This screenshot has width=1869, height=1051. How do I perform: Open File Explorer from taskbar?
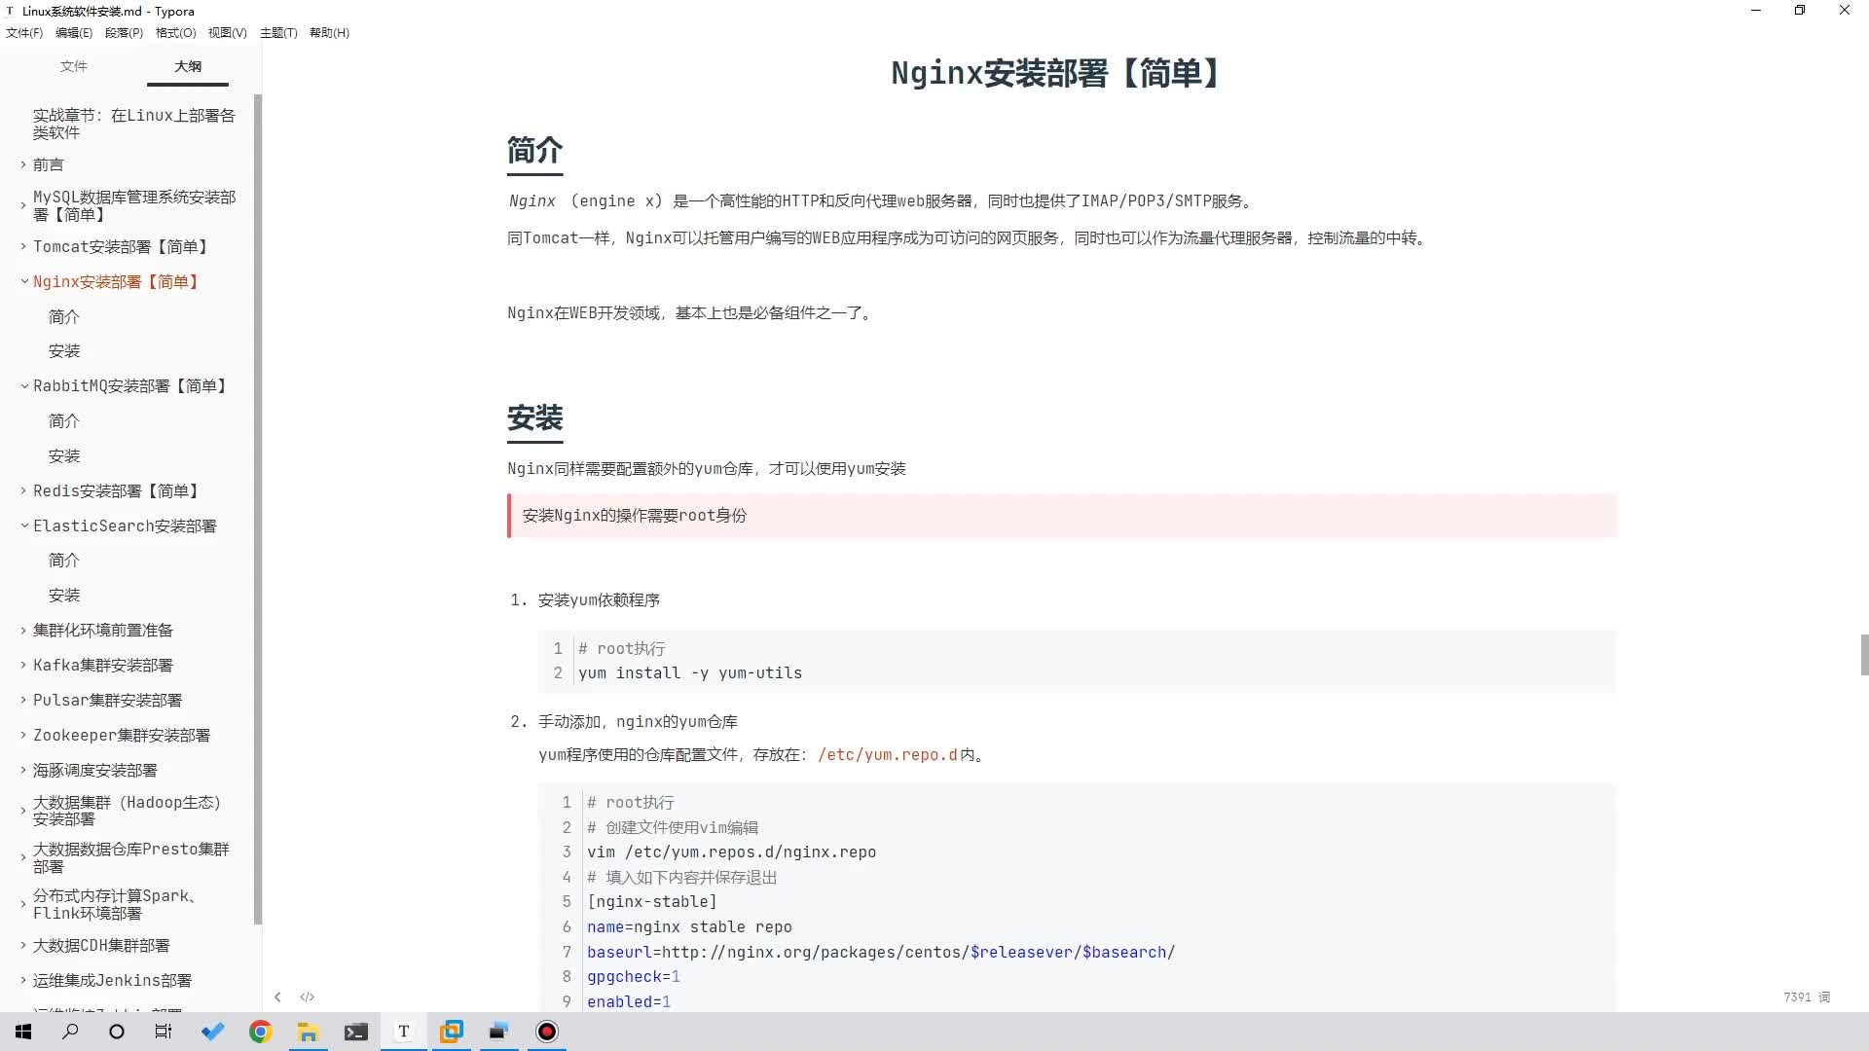pos(308,1032)
